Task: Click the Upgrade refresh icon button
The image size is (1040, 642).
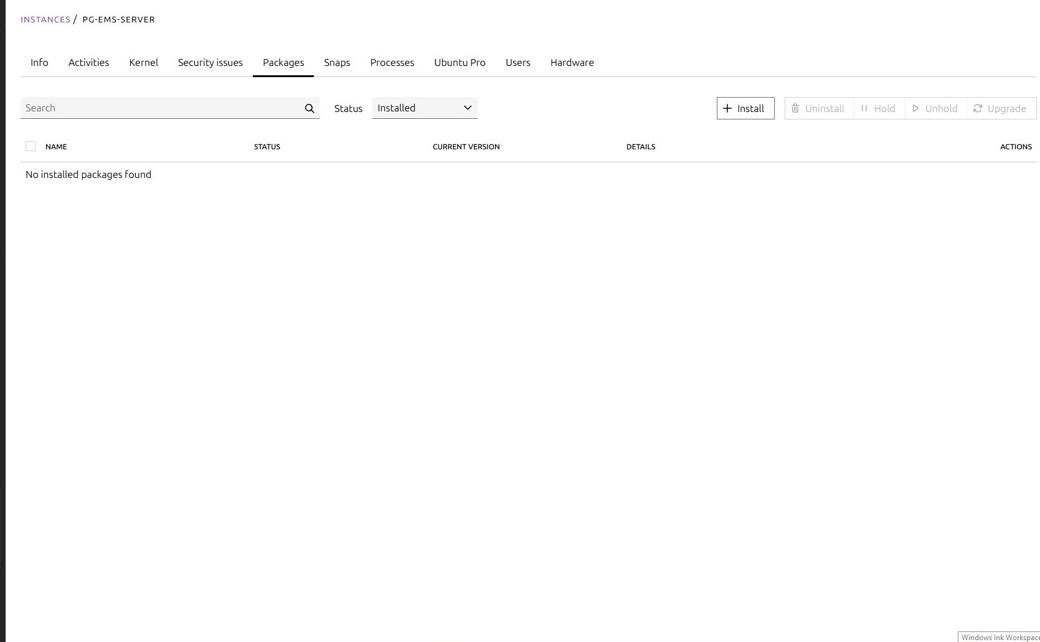Action: (1000, 108)
